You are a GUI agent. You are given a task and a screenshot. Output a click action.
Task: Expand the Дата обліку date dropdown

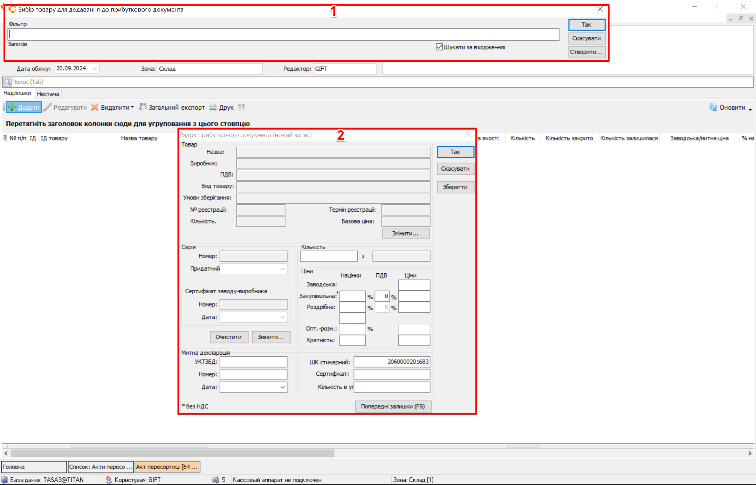click(x=95, y=69)
